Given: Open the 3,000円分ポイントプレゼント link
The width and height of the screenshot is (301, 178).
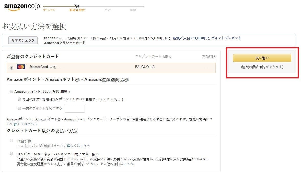Looking at the screenshot, I should (x=207, y=38).
